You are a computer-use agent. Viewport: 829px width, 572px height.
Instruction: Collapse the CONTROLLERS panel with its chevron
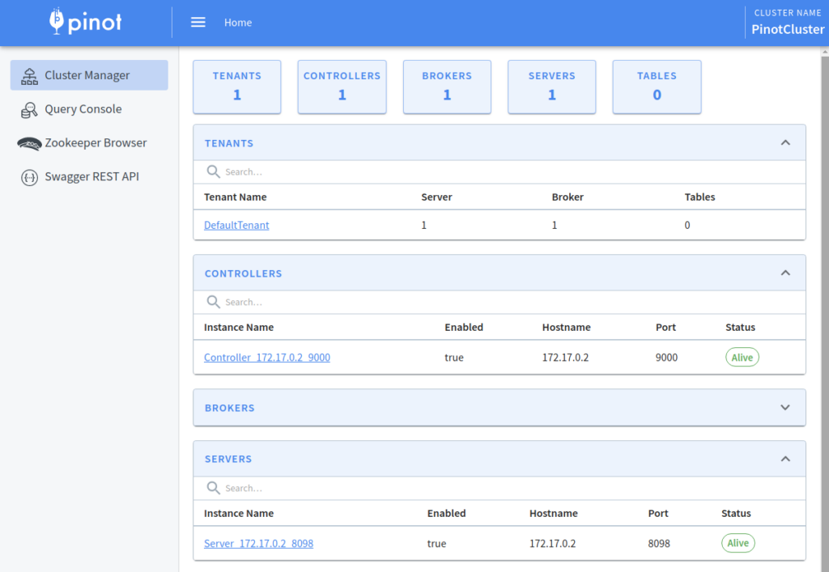coord(784,273)
